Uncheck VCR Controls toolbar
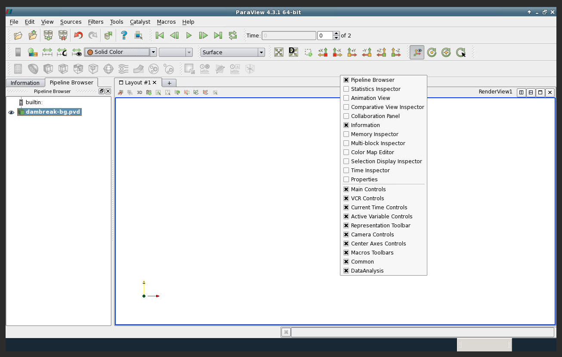The image size is (562, 357). pyautogui.click(x=346, y=199)
